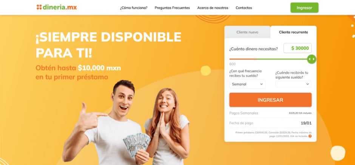Click the orange INGRESAR button

point(270,100)
